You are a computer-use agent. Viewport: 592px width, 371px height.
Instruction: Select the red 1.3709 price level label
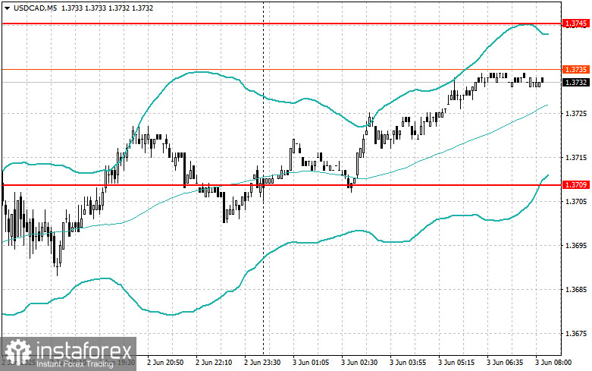click(x=576, y=185)
